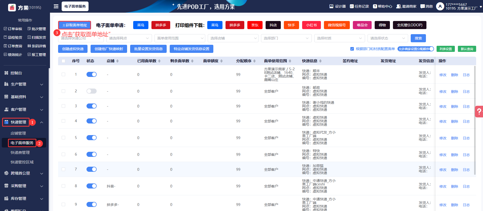Open the 帮助中心 help center icon
Screen dimensions: 483x211
click(x=375, y=6)
